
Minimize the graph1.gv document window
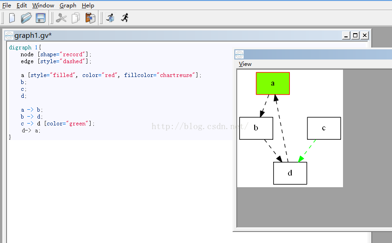point(346,36)
